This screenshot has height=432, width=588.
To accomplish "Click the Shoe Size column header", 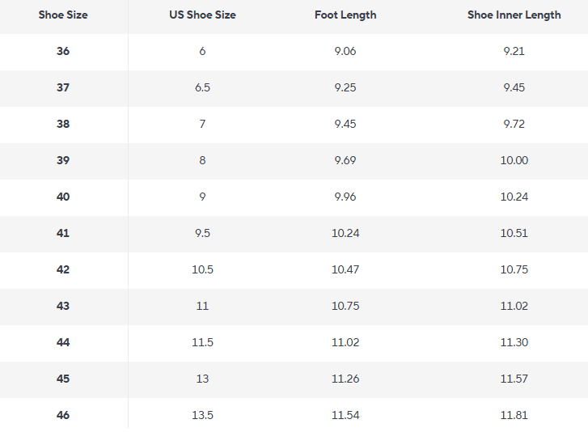I will point(63,15).
